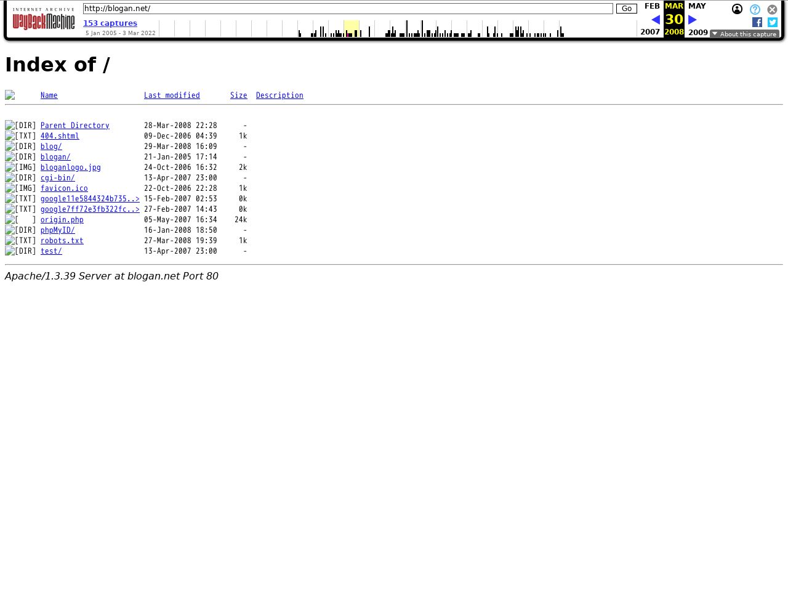Open the blog/ directory
Screen dimensions: 788x591
pyautogui.click(x=51, y=147)
